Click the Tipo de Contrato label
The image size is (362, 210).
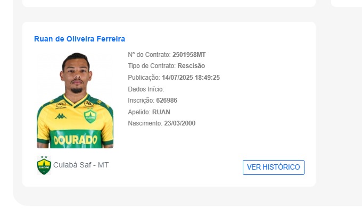[x=152, y=66]
